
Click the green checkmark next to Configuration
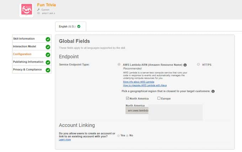click(48, 55)
